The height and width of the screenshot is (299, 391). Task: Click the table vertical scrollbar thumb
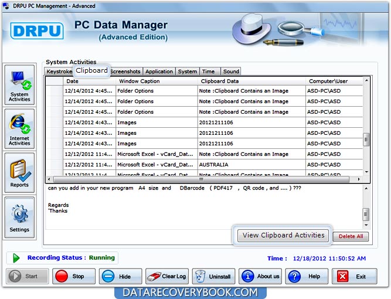[366, 140]
